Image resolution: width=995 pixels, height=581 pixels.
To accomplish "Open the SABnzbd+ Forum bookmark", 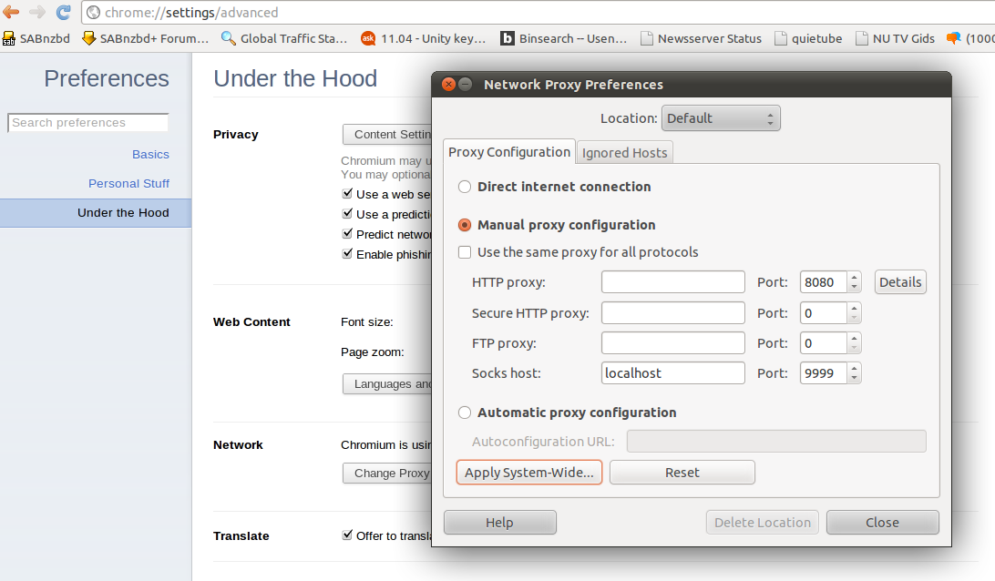I will (146, 38).
